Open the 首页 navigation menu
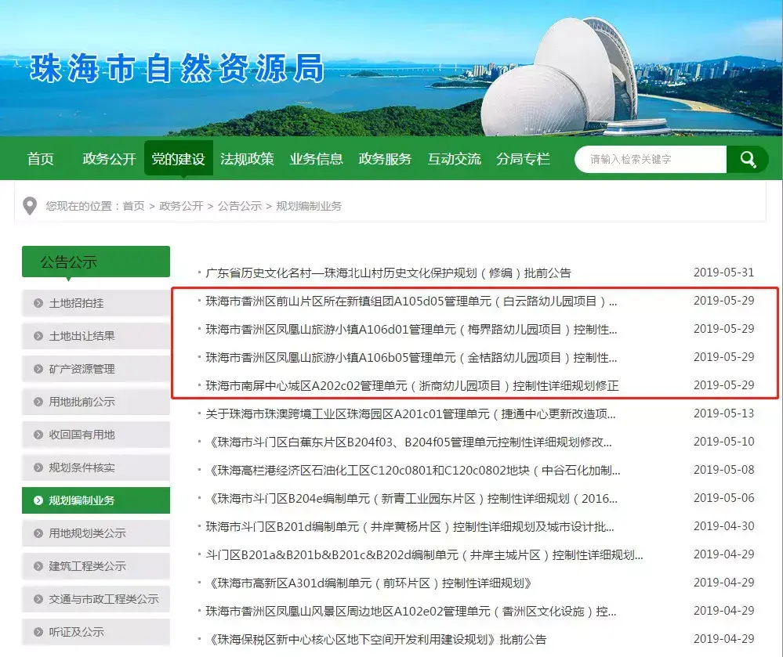 pyautogui.click(x=41, y=159)
